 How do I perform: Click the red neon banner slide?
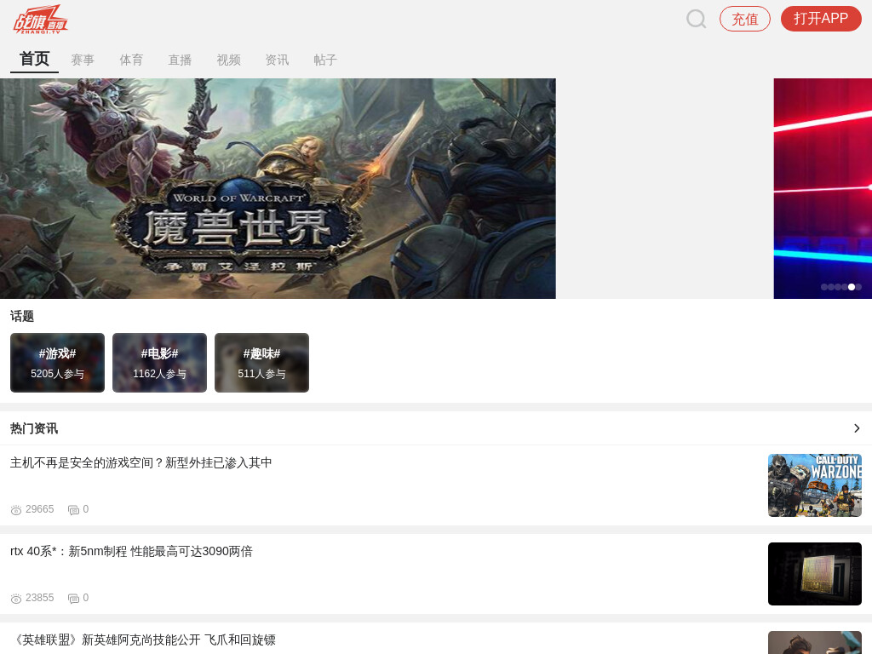point(823,188)
